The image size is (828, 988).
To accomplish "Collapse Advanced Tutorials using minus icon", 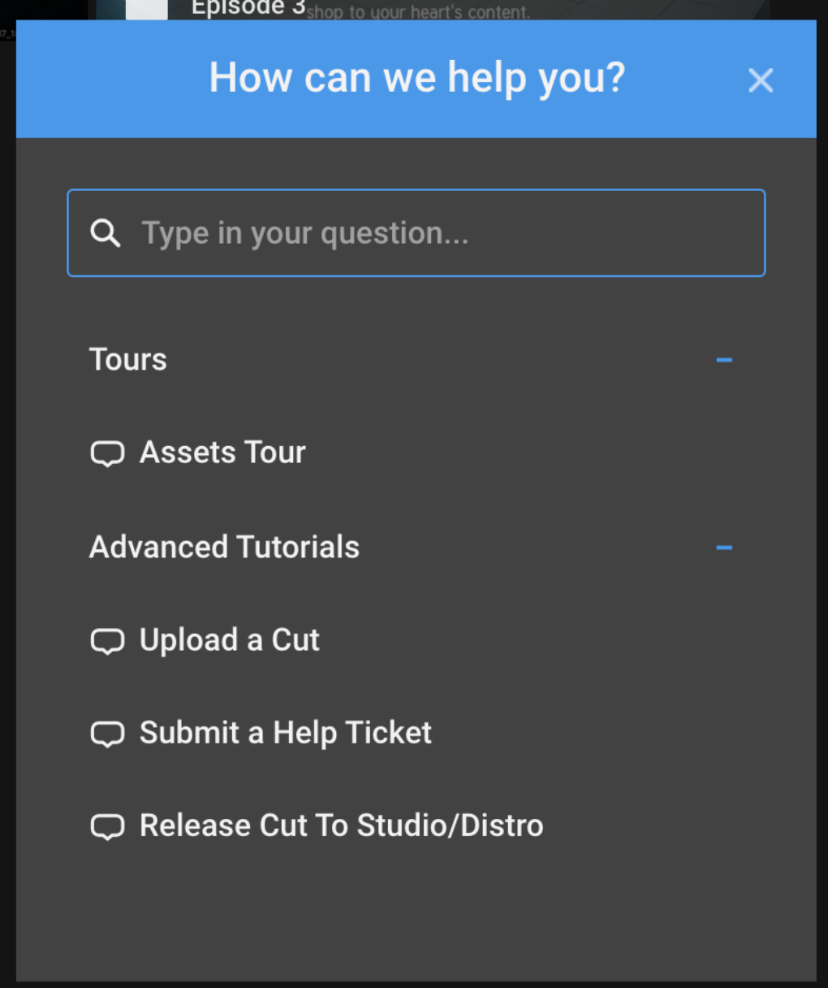I will [x=724, y=548].
